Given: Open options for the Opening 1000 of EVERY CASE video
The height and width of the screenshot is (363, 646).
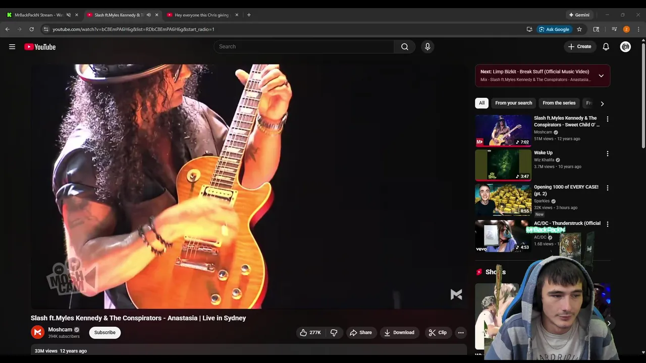Looking at the screenshot, I should (608, 188).
